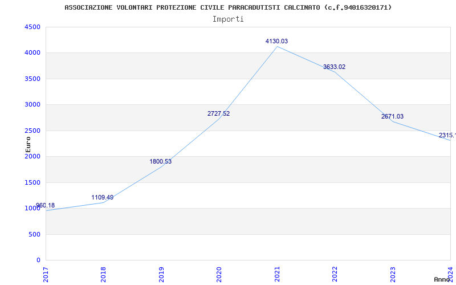Select the 2727.52 data label
The width and height of the screenshot is (456, 285).
pyautogui.click(x=218, y=113)
